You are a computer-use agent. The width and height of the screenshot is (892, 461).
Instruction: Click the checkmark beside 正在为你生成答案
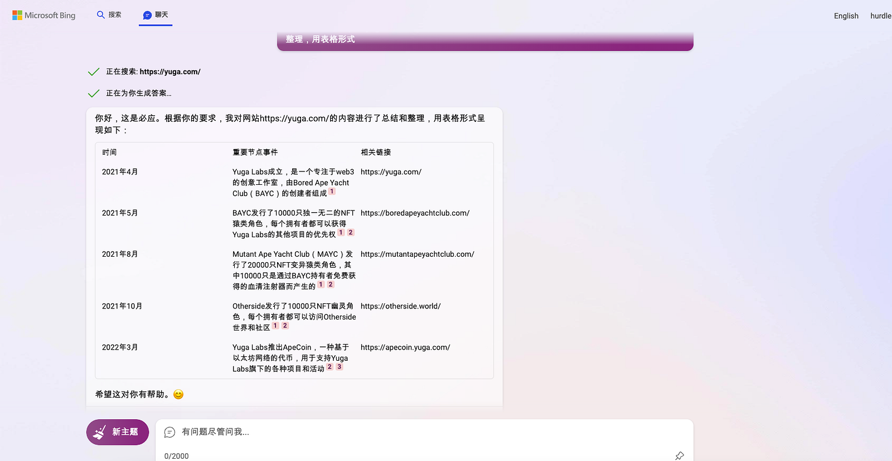coord(94,93)
